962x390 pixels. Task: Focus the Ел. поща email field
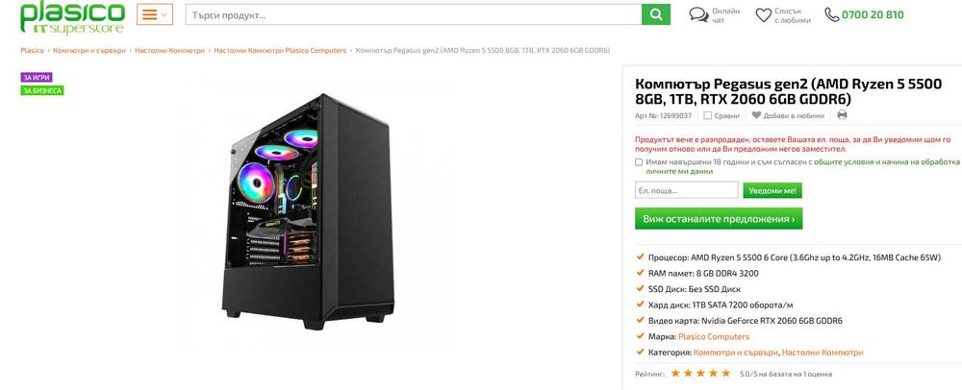click(687, 190)
